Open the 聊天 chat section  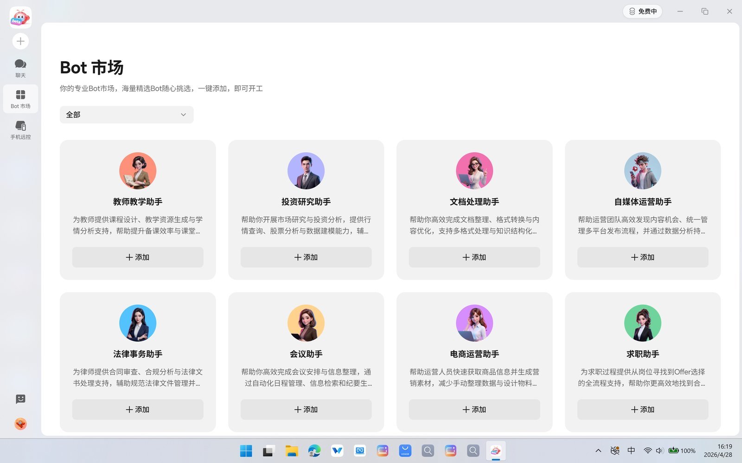(x=20, y=68)
